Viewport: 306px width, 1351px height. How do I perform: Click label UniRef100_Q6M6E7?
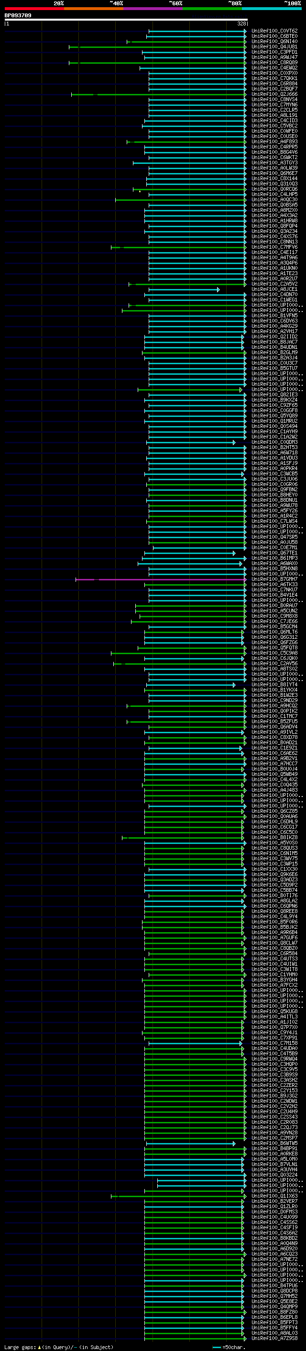[274, 173]
